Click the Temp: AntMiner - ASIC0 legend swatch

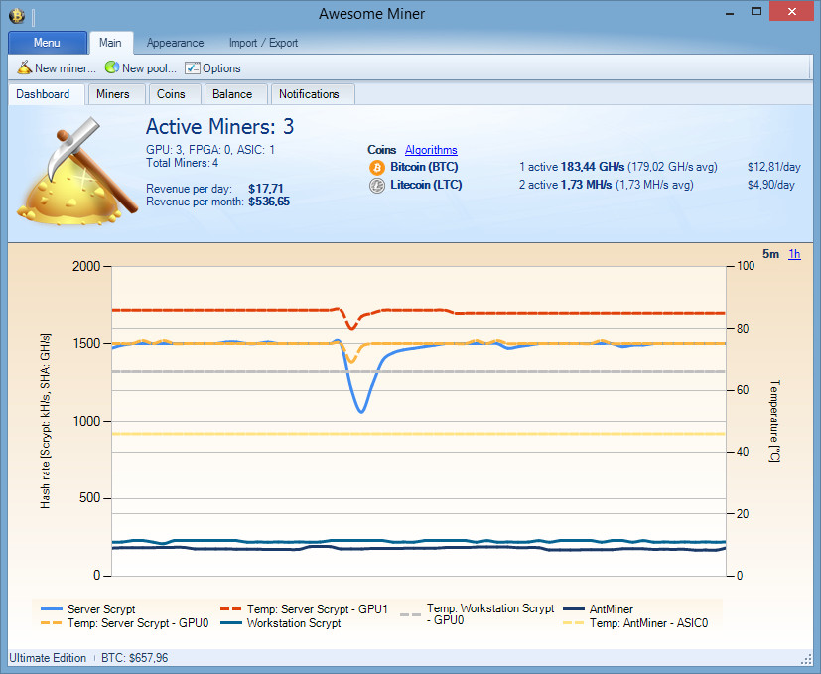(574, 623)
